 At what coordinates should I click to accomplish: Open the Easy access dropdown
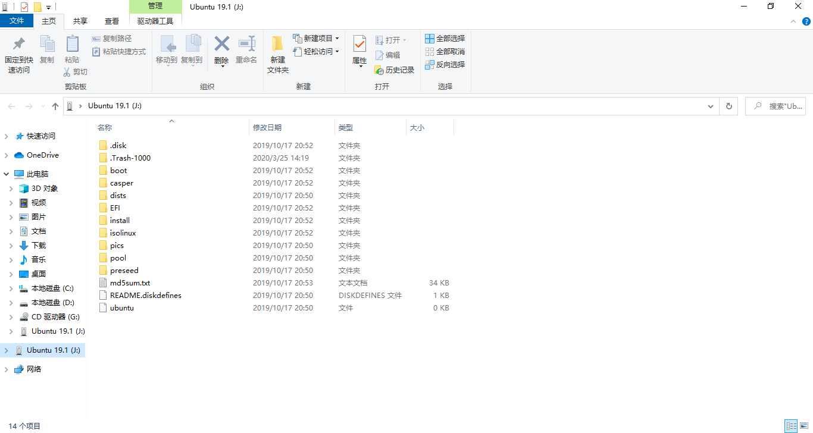tap(316, 52)
